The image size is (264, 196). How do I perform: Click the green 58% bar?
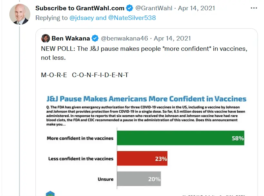click(180, 138)
